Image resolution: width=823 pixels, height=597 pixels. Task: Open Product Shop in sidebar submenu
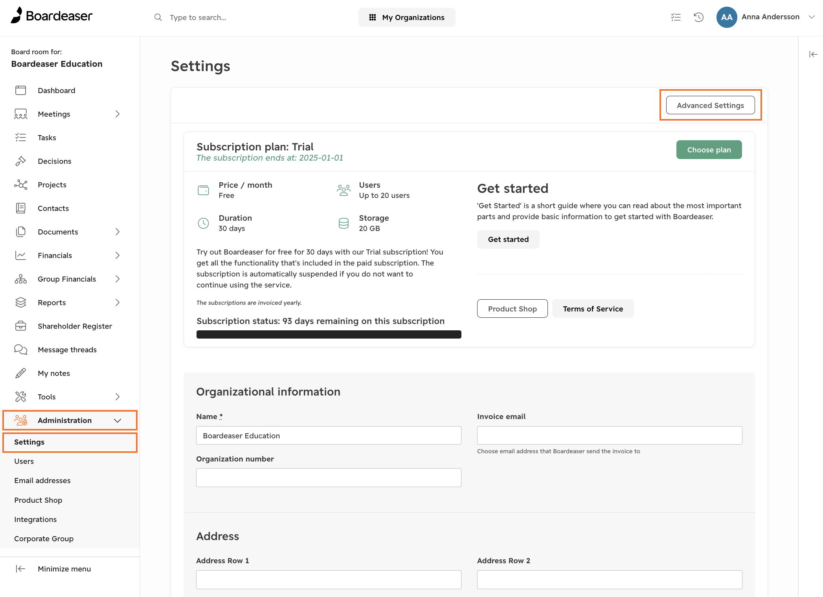[x=70, y=500]
